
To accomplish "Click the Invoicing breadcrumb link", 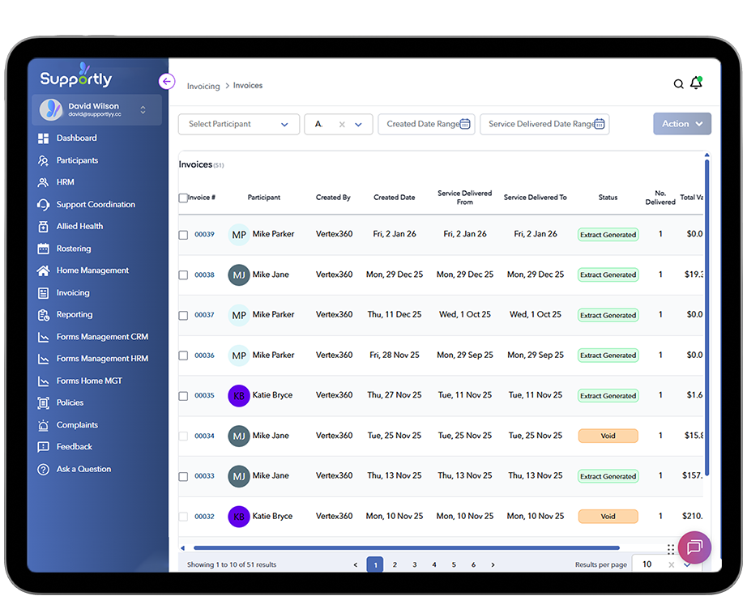I will (203, 86).
